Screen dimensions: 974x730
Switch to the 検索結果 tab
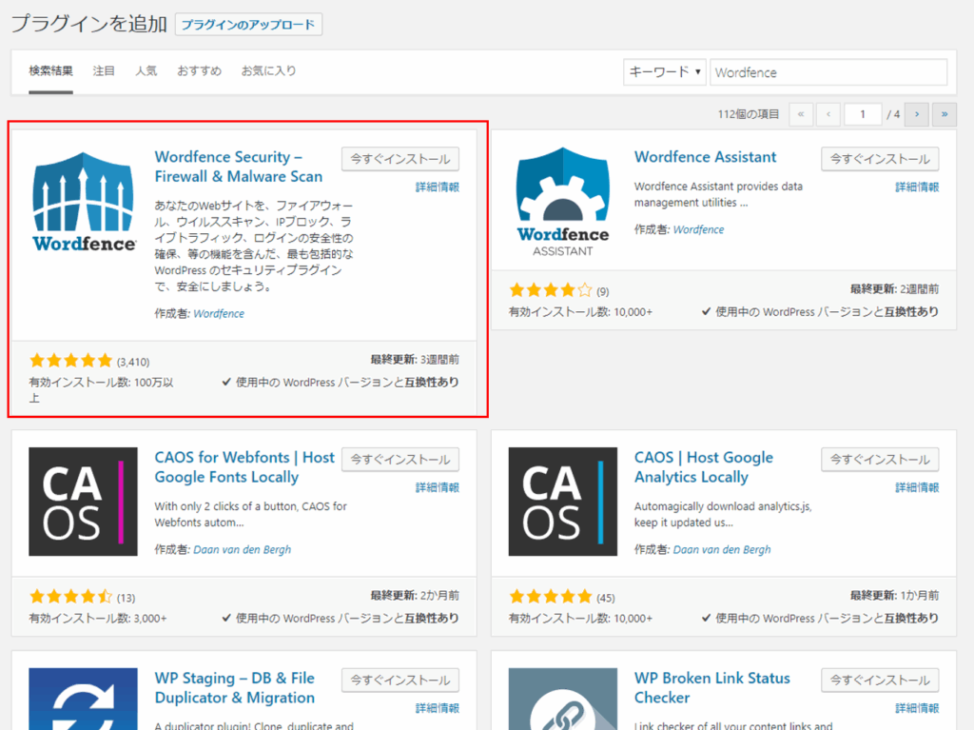51,70
